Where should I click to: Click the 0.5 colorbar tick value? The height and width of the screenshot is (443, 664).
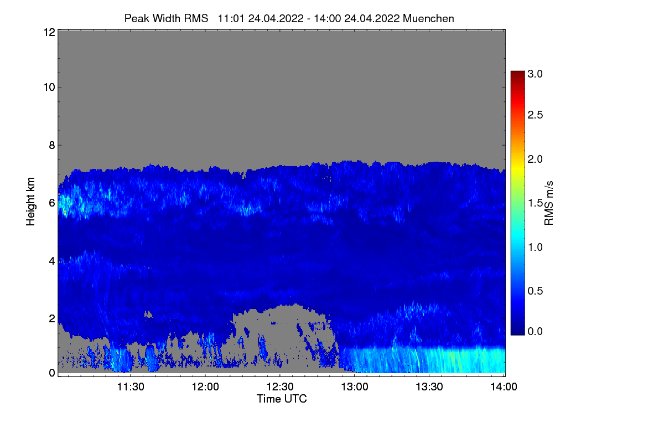click(x=536, y=291)
